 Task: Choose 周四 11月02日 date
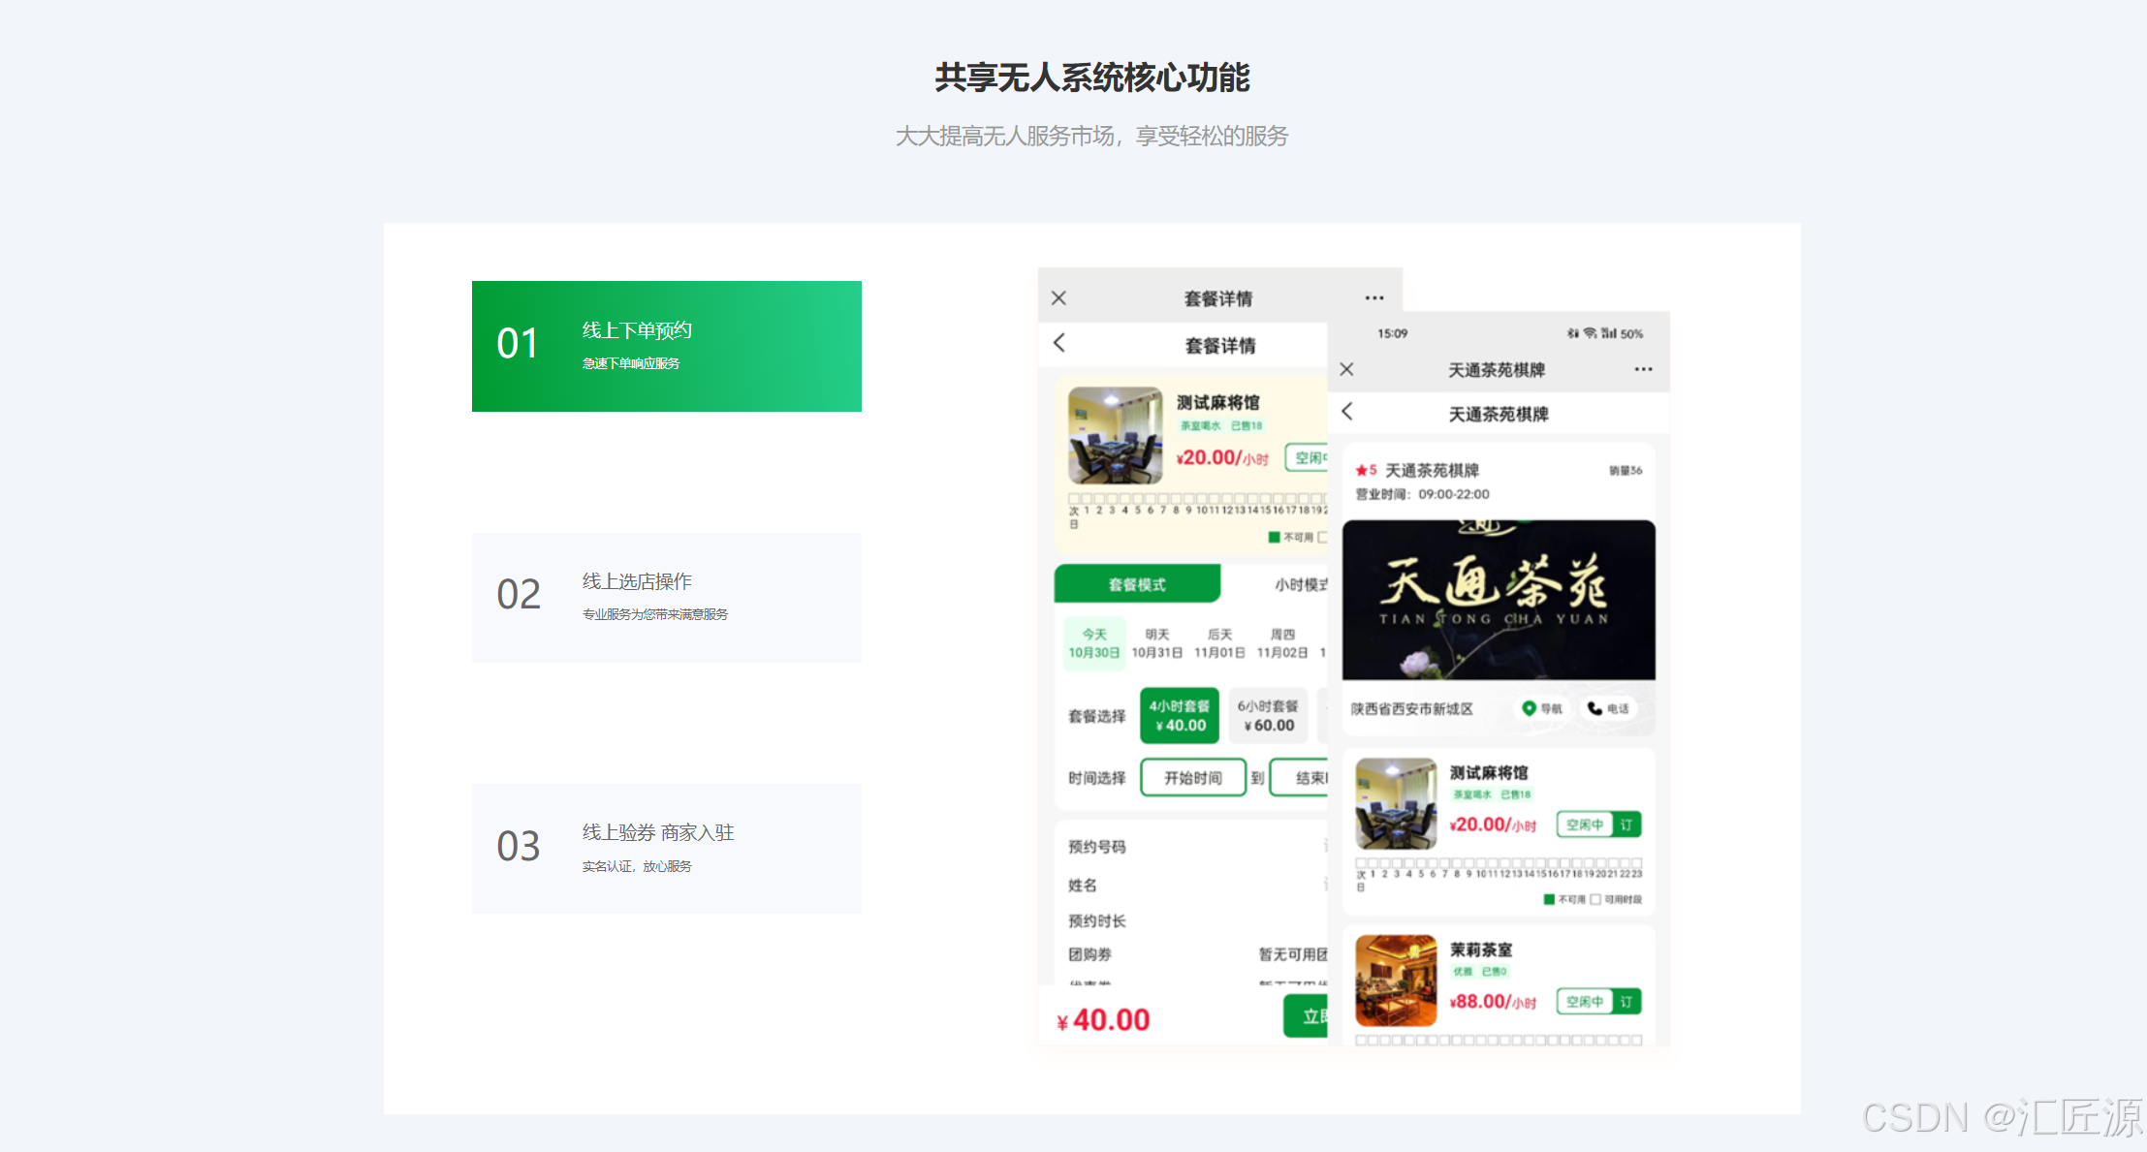pos(1281,643)
